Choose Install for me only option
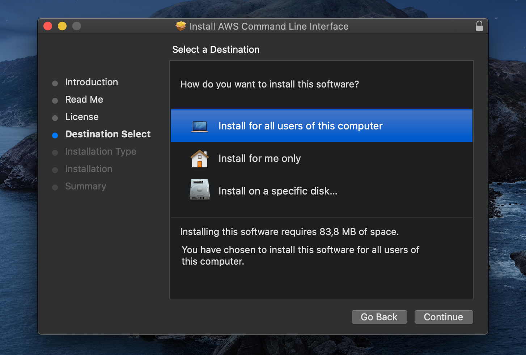 (x=321, y=158)
